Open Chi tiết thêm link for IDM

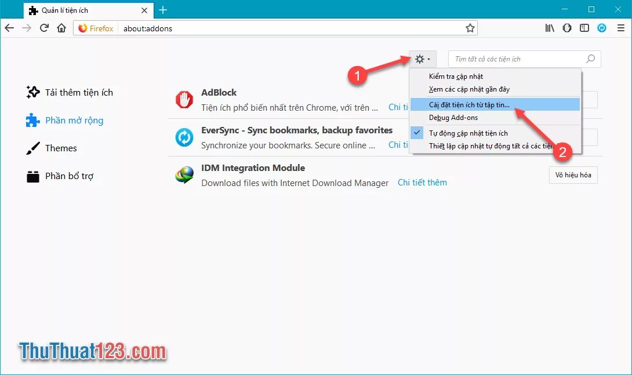click(x=422, y=183)
